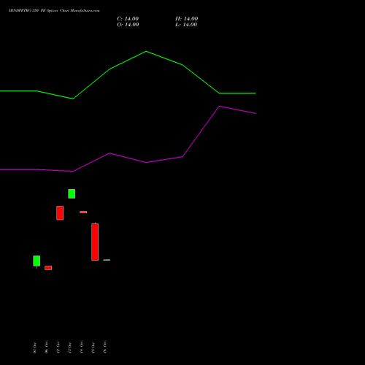Click the right end of the green line
Image resolution: width=365 pixels, height=365 pixels.
pyautogui.click(x=255, y=93)
